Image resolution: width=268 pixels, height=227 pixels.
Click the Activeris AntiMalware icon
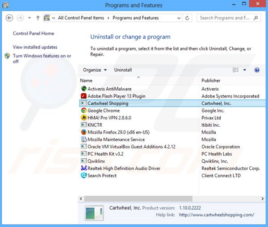(x=84, y=89)
